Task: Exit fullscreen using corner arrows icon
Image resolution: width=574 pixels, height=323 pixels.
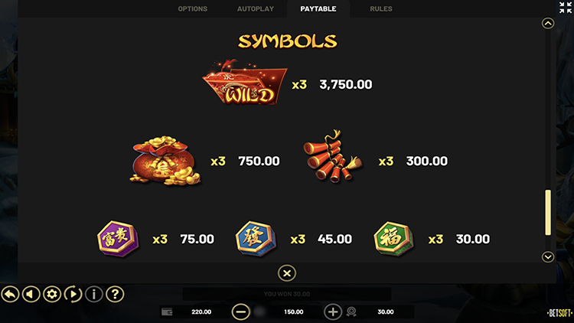Action: pos(566,8)
